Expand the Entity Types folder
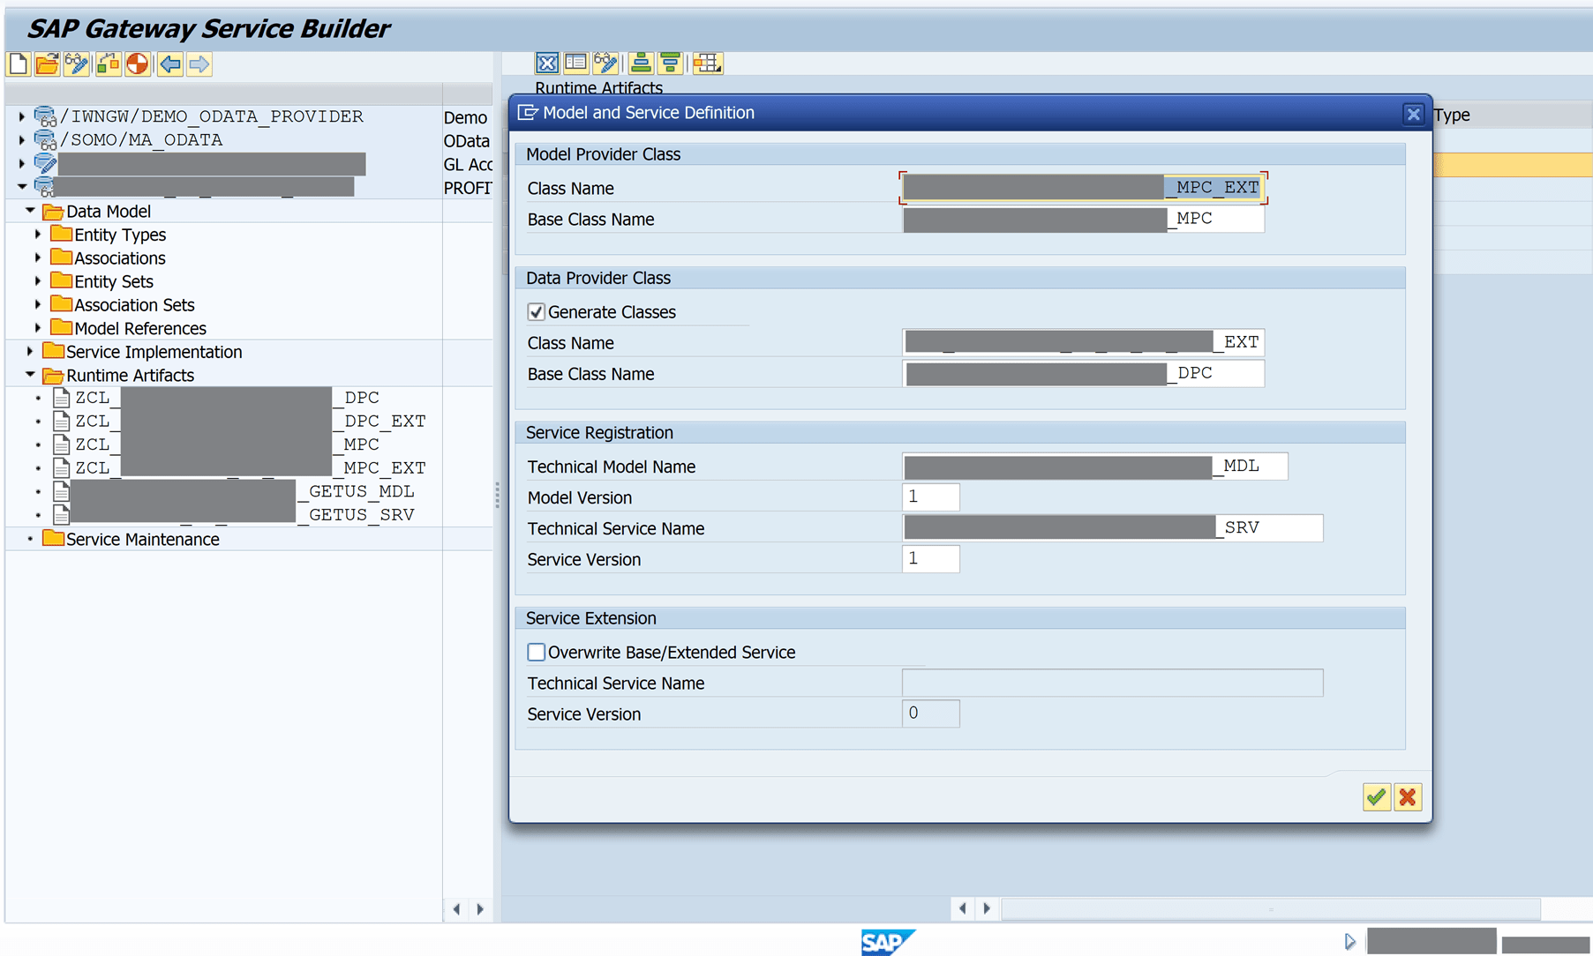The width and height of the screenshot is (1593, 956). click(x=37, y=235)
